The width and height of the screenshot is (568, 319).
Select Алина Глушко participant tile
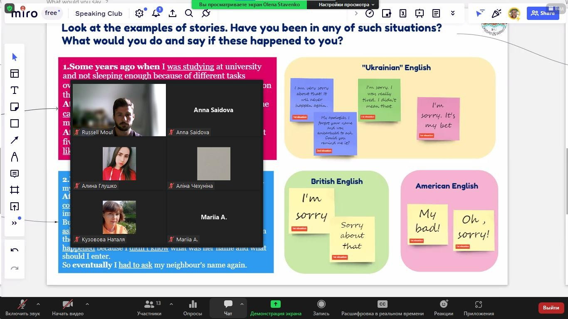click(x=119, y=164)
